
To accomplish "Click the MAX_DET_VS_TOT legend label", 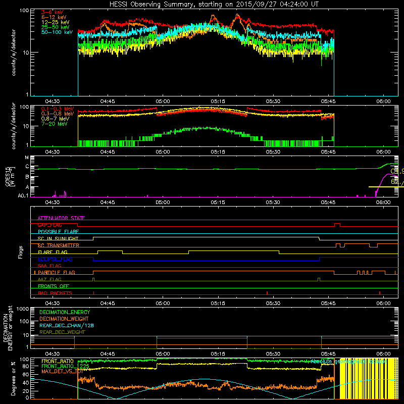I will tap(62, 371).
